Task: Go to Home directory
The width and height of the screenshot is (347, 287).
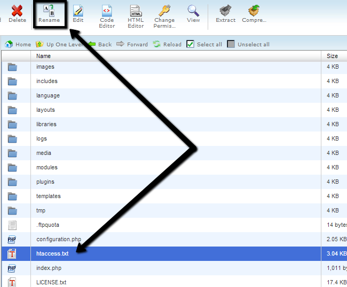Action: [9, 44]
